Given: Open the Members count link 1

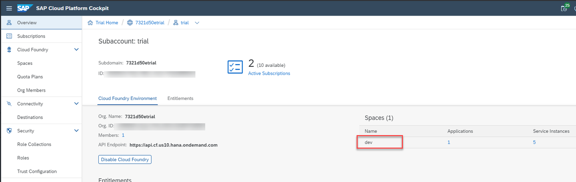Looking at the screenshot, I should pyautogui.click(x=123, y=136).
